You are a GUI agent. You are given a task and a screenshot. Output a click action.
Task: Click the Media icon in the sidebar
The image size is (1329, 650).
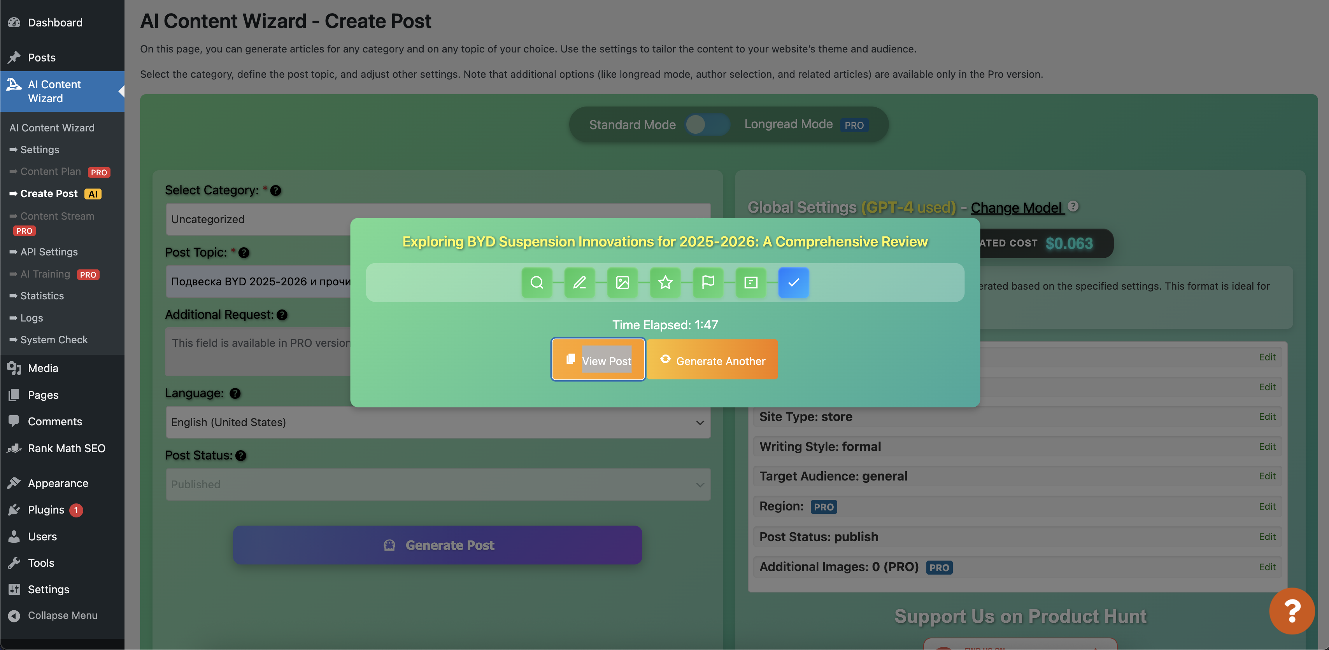tap(14, 368)
